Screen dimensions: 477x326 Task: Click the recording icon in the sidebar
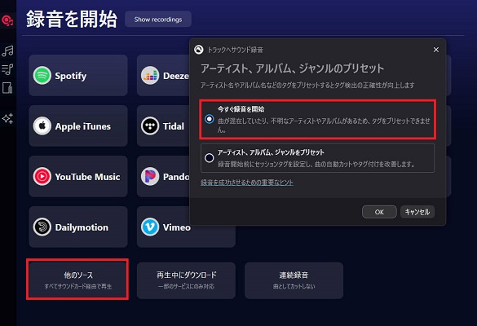coord(7,20)
